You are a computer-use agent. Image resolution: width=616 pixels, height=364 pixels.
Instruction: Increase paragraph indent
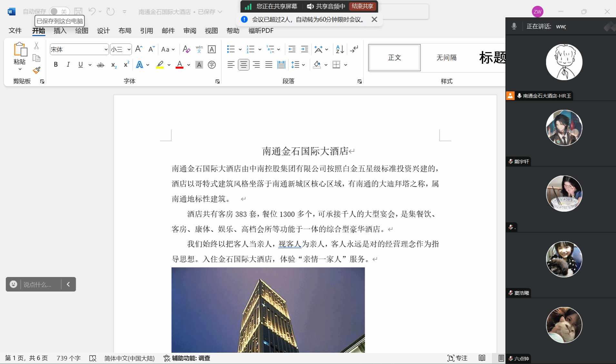tap(304, 49)
